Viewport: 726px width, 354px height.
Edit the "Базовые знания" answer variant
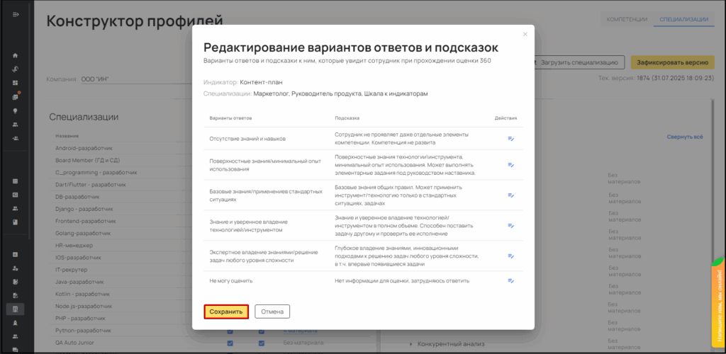(x=510, y=195)
